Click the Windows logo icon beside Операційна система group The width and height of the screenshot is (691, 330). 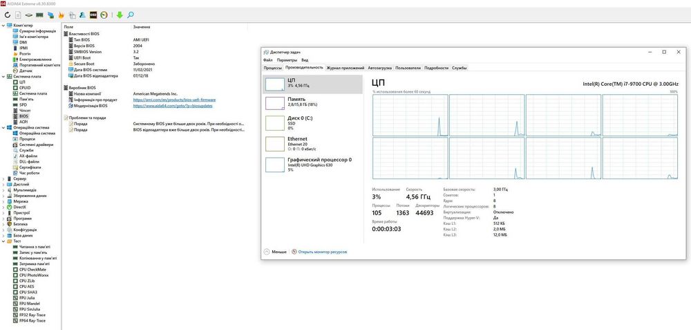point(9,127)
